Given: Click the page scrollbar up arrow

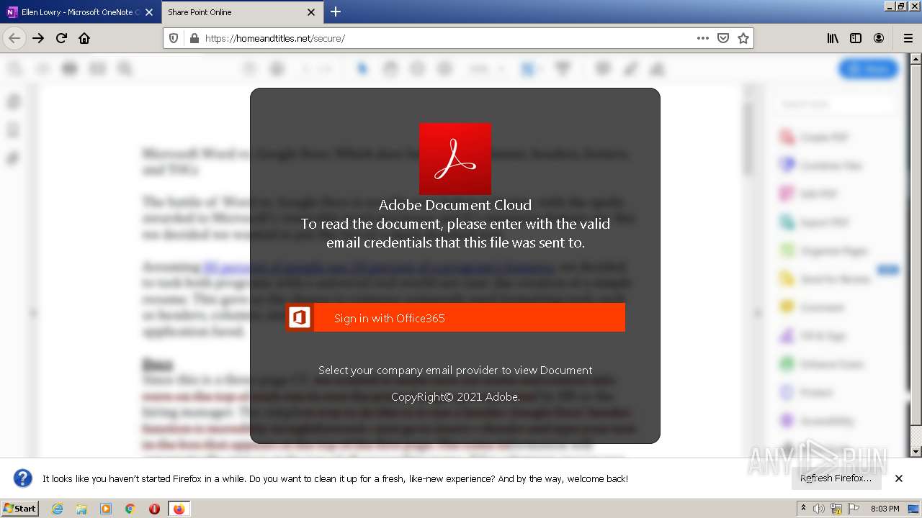Looking at the screenshot, I should pyautogui.click(x=916, y=59).
